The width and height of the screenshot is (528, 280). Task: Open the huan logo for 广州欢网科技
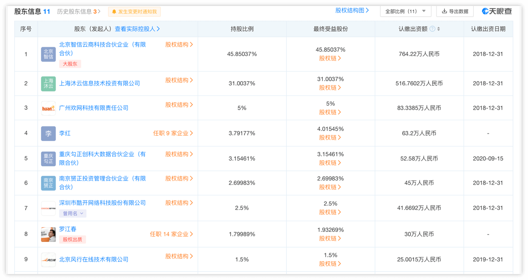pyautogui.click(x=48, y=108)
